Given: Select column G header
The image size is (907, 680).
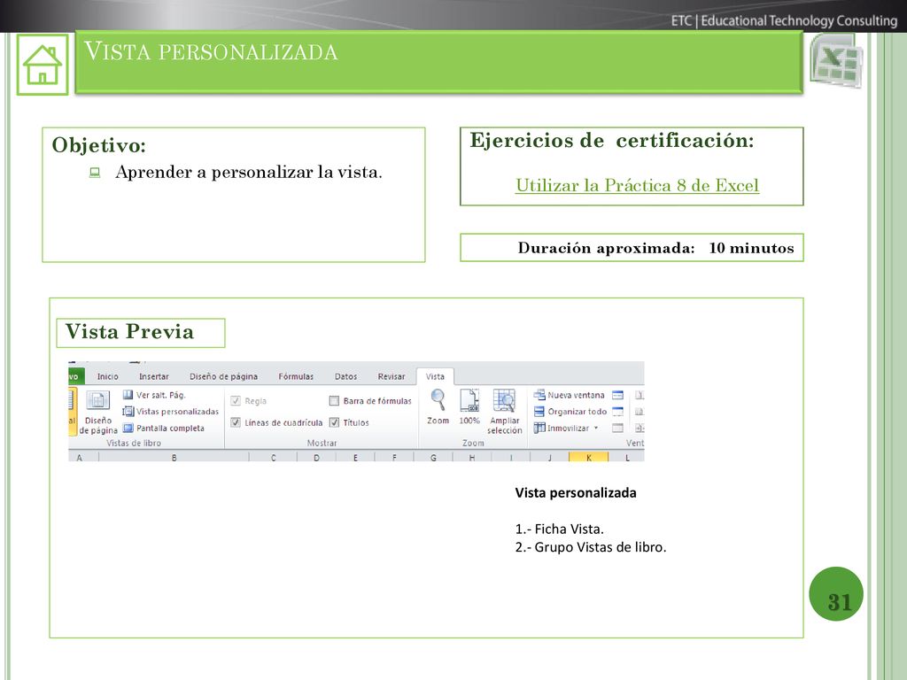Looking at the screenshot, I should (x=433, y=458).
